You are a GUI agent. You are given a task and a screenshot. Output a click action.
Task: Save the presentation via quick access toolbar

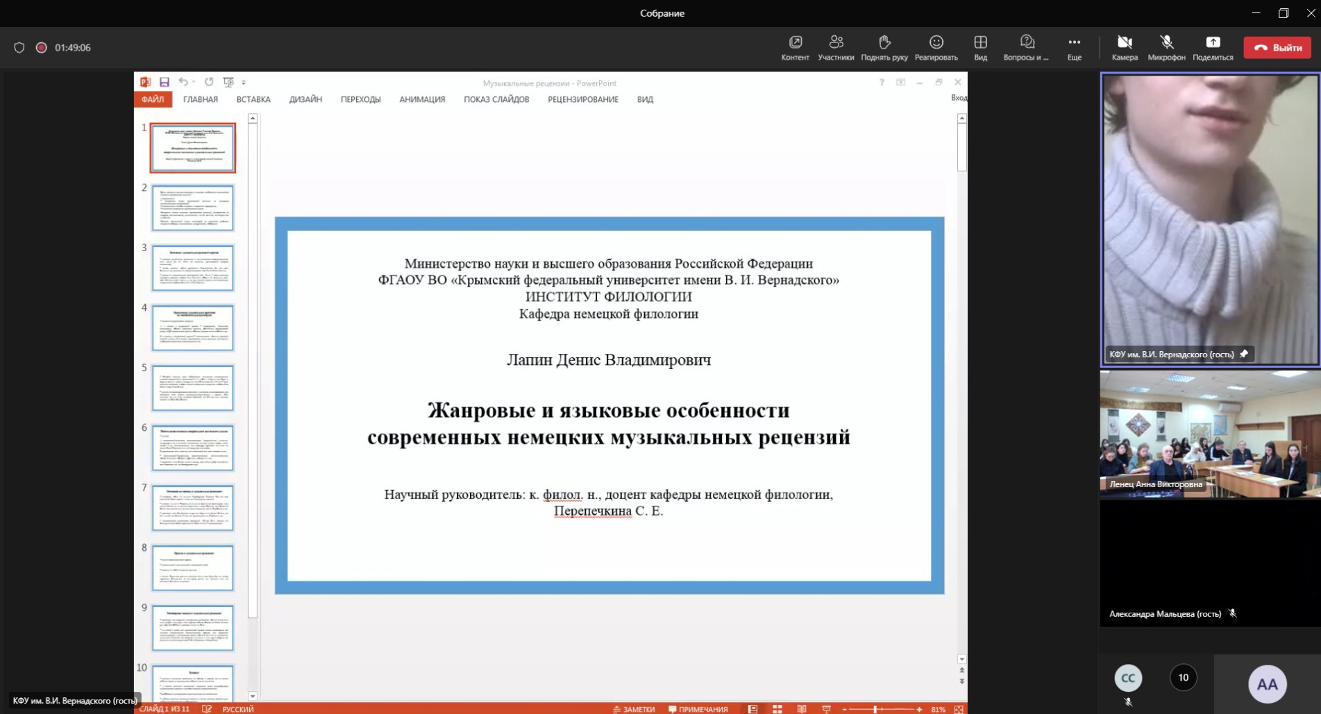165,82
